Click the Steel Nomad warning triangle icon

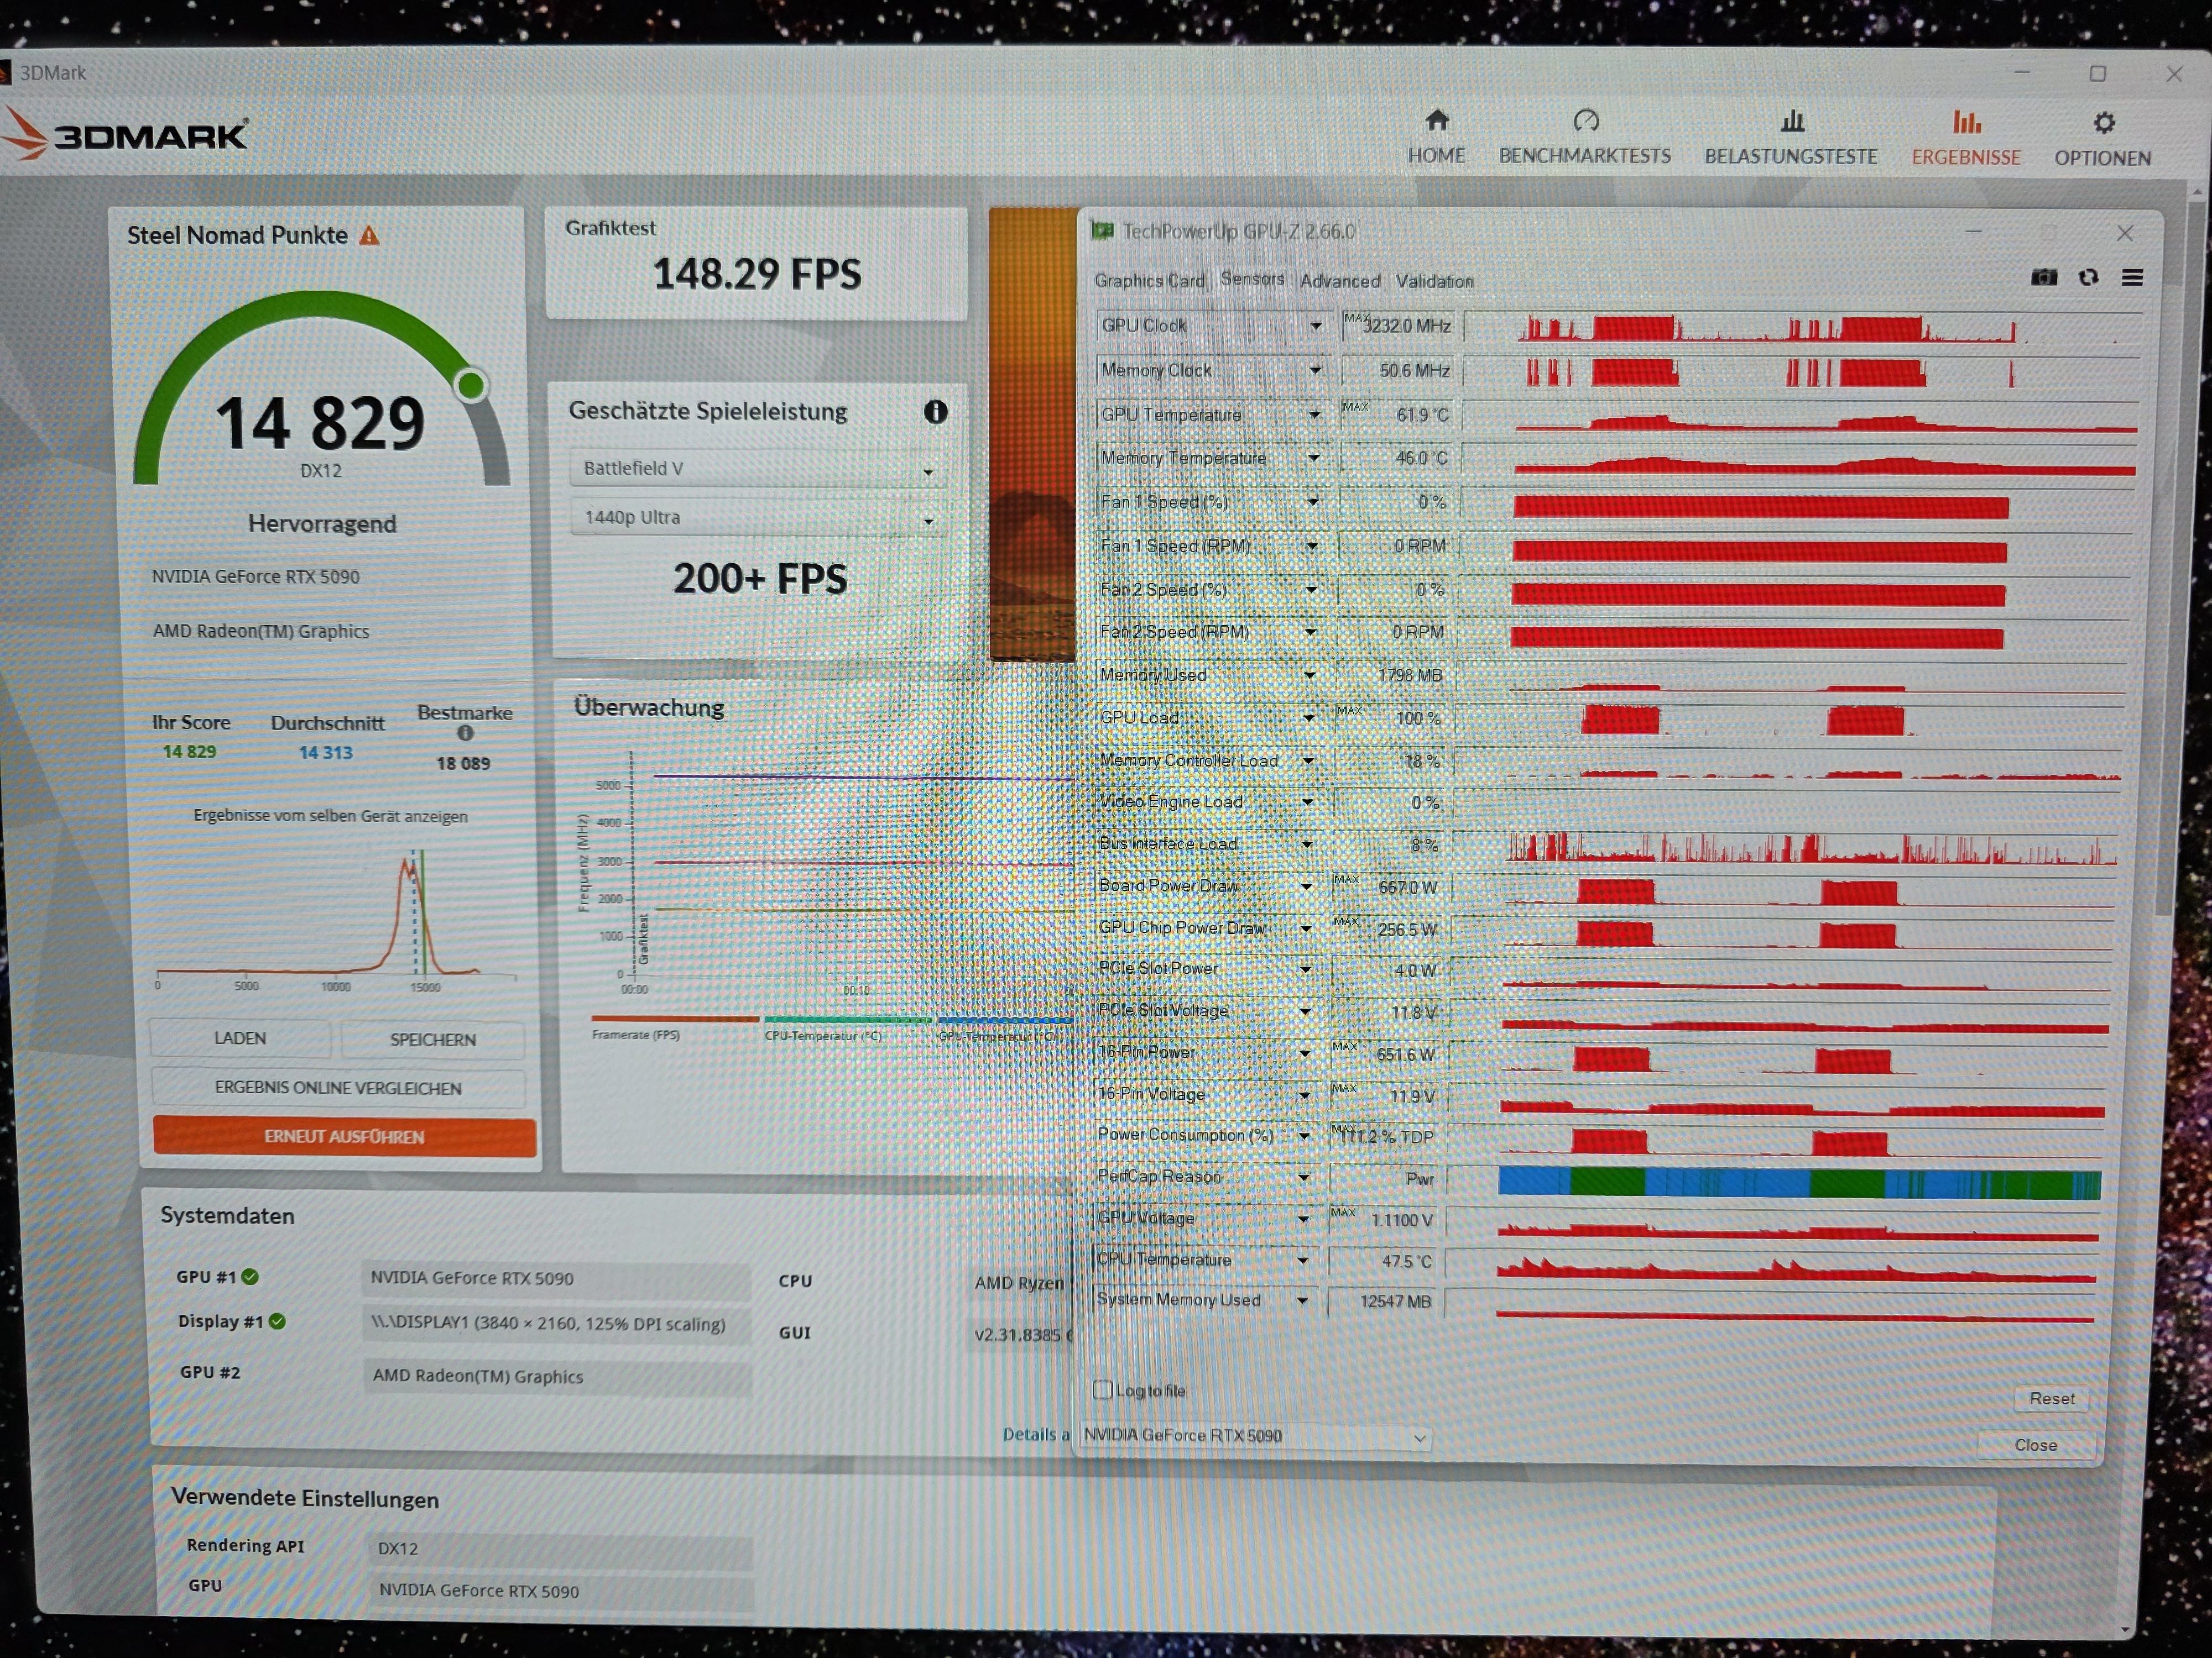(x=370, y=236)
